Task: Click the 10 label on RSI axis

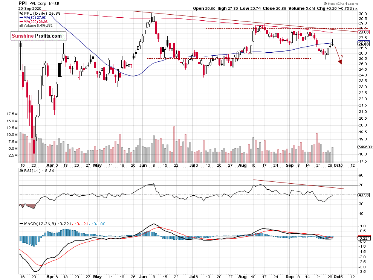Action: pyautogui.click(x=361, y=213)
